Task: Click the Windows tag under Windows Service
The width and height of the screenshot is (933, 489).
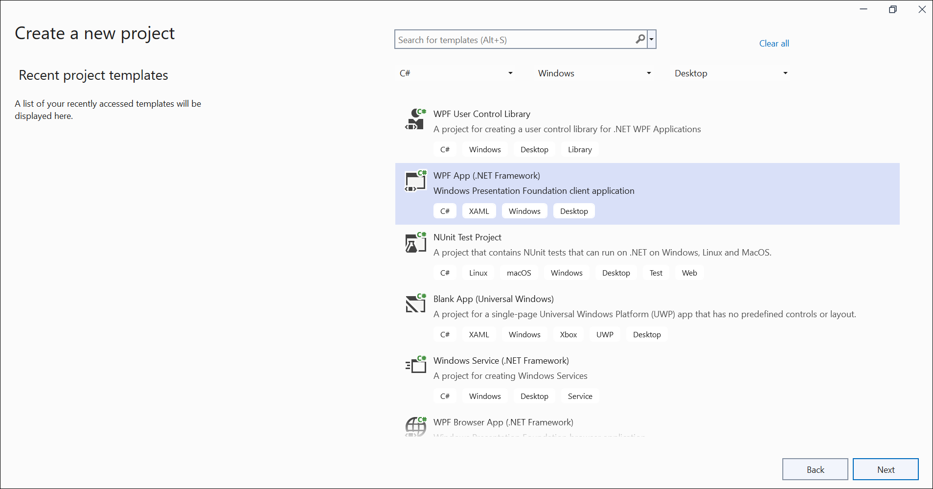Action: click(485, 396)
